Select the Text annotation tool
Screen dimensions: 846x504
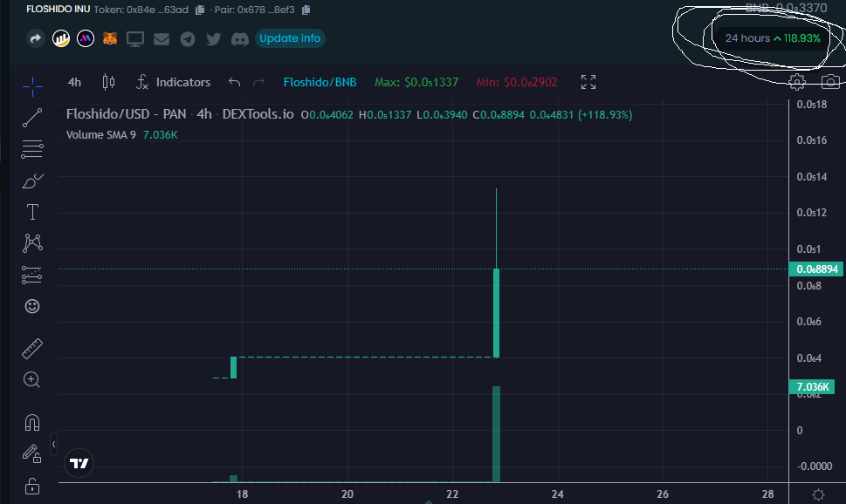click(x=32, y=212)
